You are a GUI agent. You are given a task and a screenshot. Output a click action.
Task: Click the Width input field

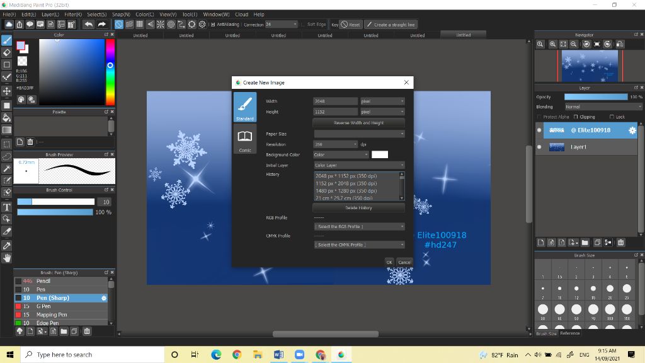click(336, 101)
